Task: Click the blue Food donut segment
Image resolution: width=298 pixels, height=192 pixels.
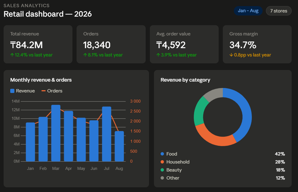Action: point(246,112)
